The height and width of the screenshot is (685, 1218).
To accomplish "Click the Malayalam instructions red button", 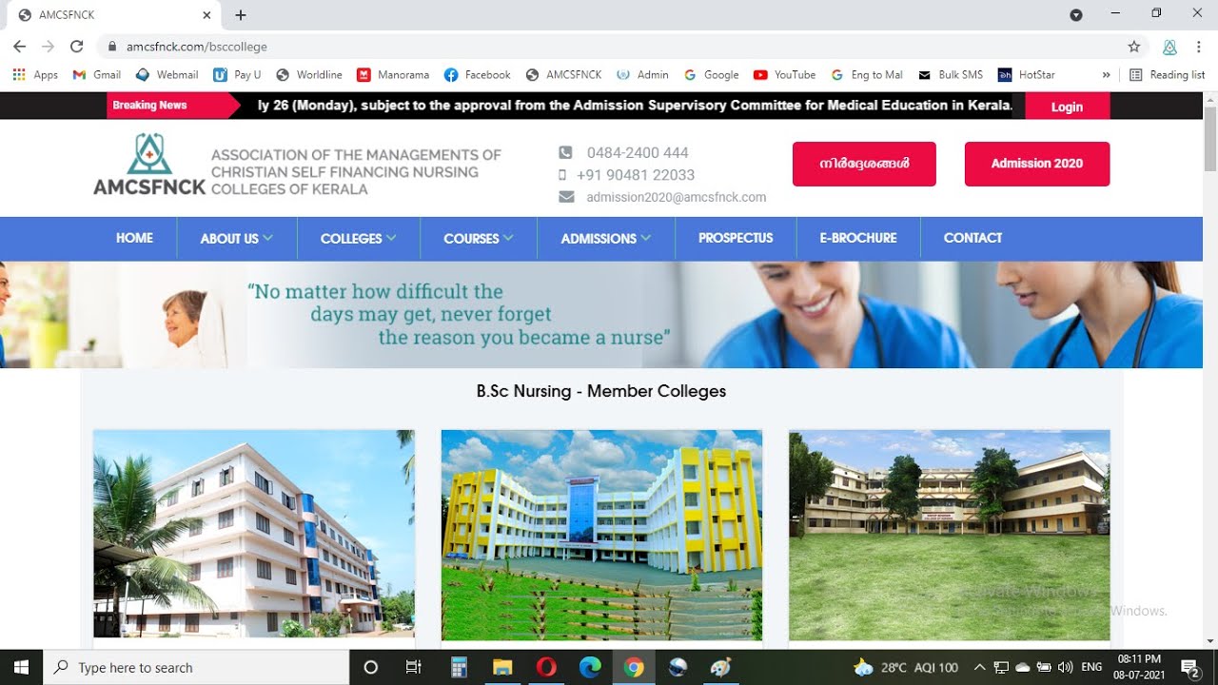I will coord(864,164).
